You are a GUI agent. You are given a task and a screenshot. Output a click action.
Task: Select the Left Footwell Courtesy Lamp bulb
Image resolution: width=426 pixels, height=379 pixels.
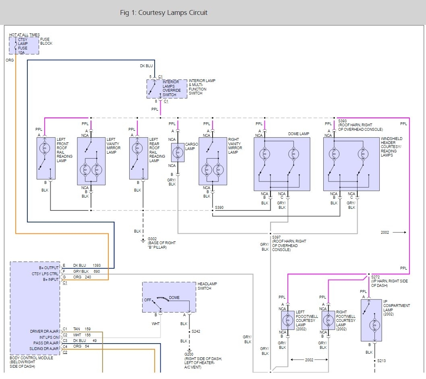[288, 320]
